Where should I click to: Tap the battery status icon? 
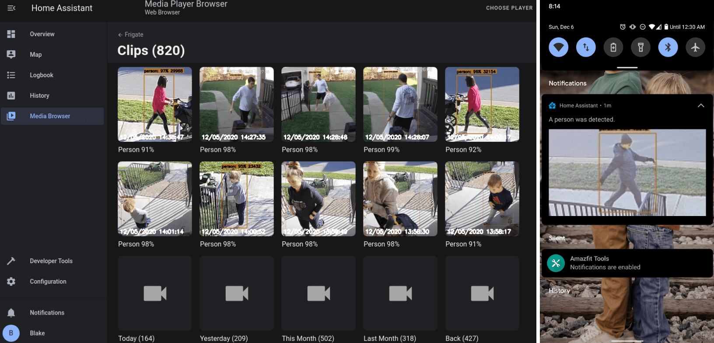click(x=666, y=27)
